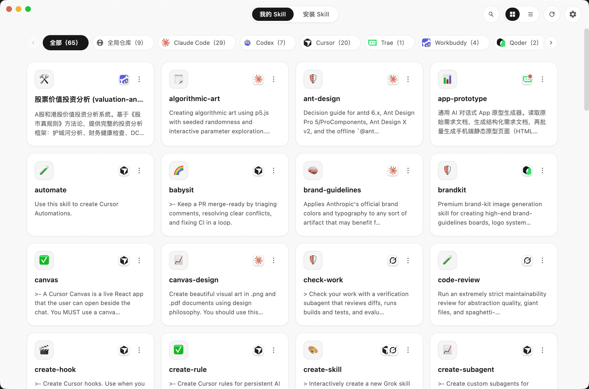
Task: Open more menu on algorithmic-art card
Action: tap(274, 79)
